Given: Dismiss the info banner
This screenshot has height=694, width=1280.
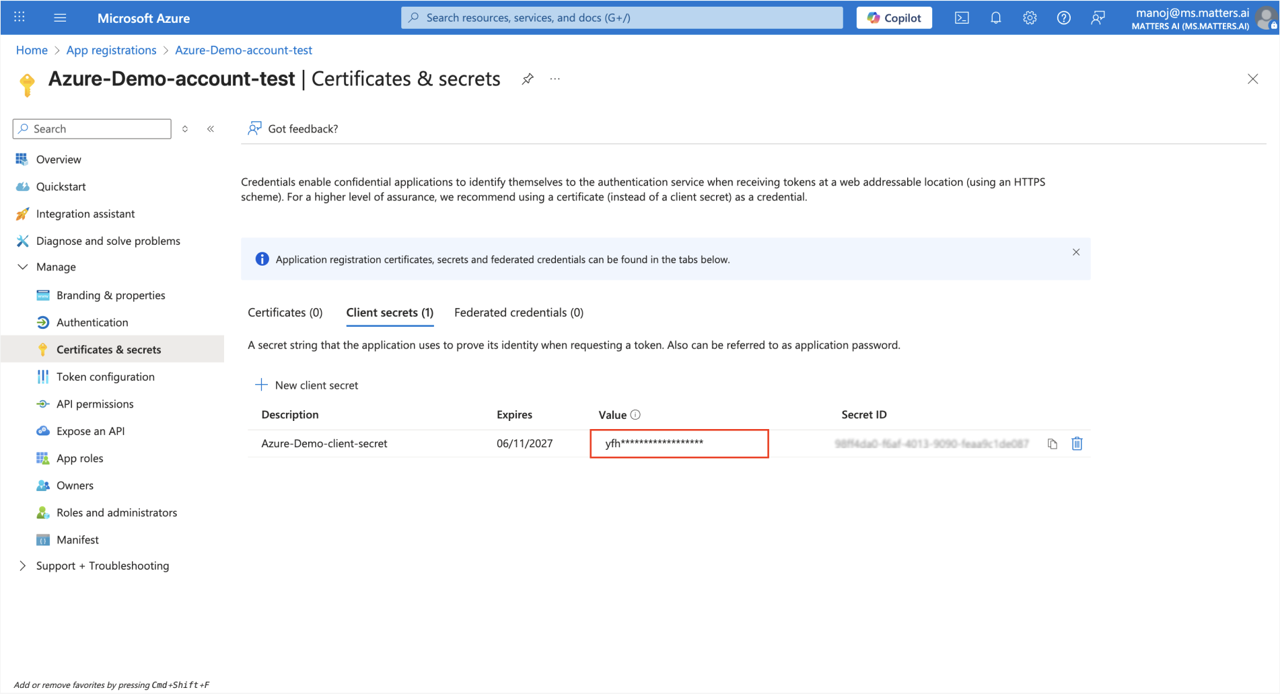Looking at the screenshot, I should point(1076,252).
